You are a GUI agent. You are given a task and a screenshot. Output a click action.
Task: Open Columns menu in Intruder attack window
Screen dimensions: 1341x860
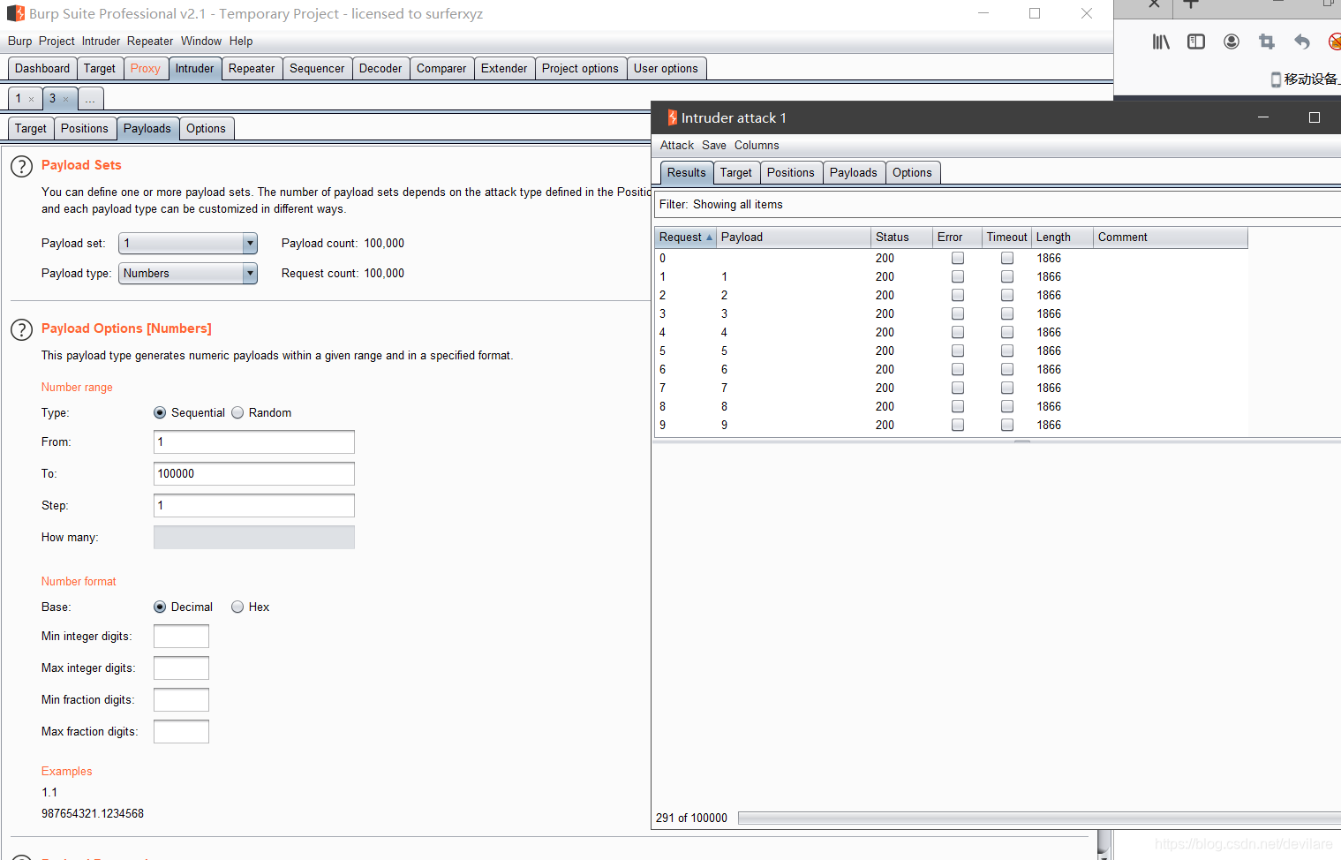click(x=757, y=146)
